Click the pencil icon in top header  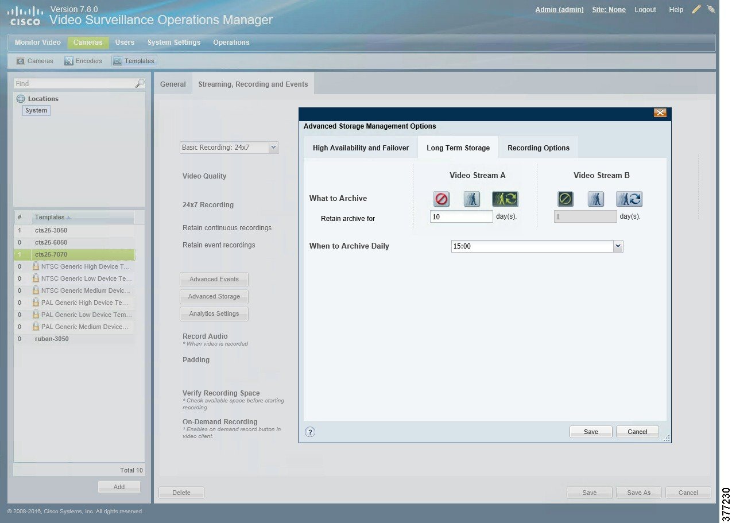click(696, 10)
